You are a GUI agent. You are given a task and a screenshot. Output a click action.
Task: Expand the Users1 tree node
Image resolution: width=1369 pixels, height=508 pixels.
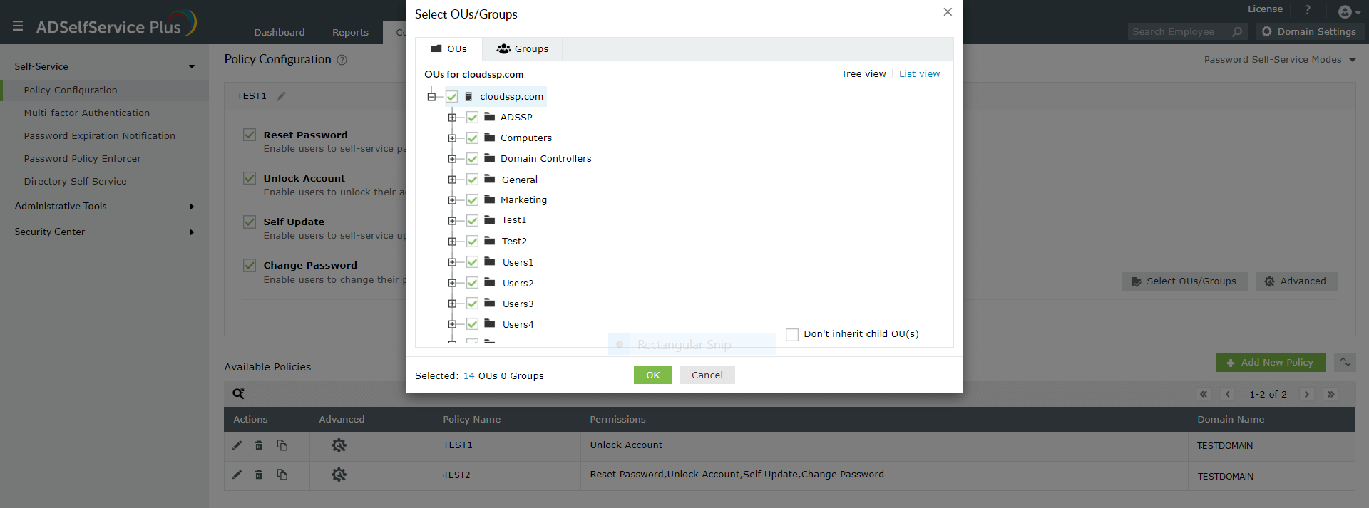tap(452, 262)
